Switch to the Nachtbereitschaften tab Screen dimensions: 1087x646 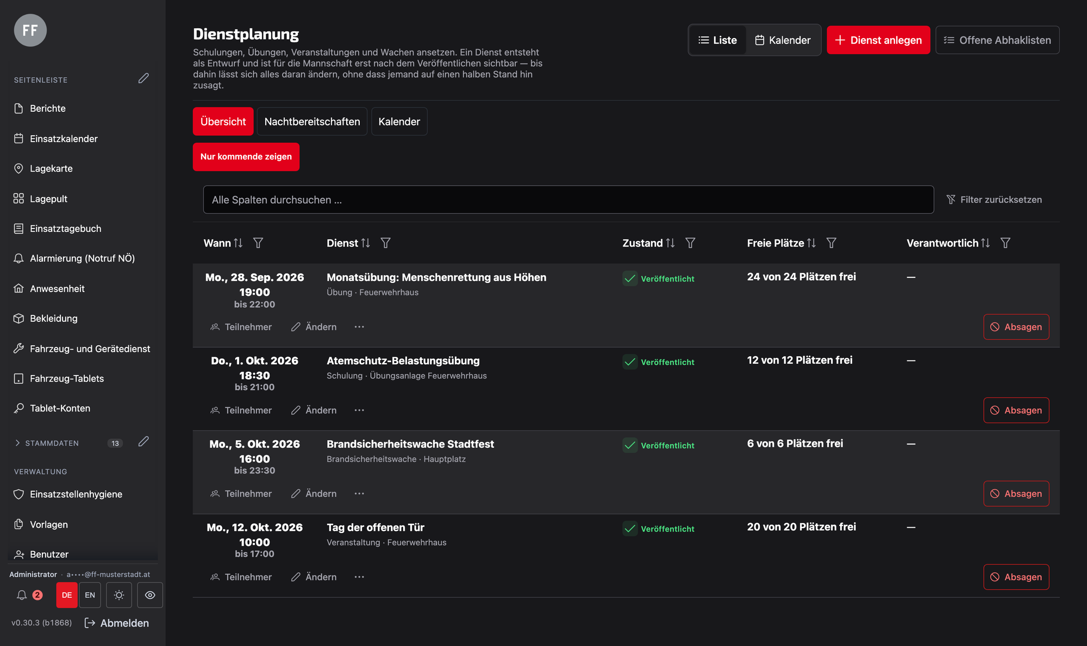[312, 122]
